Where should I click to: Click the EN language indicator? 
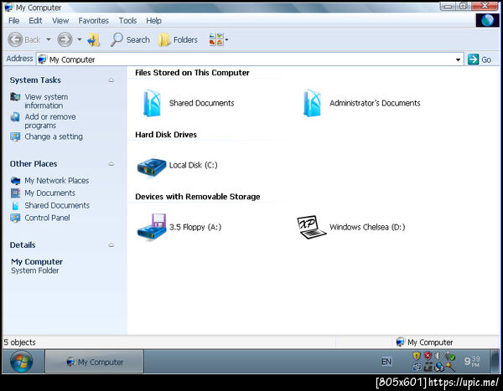386,362
